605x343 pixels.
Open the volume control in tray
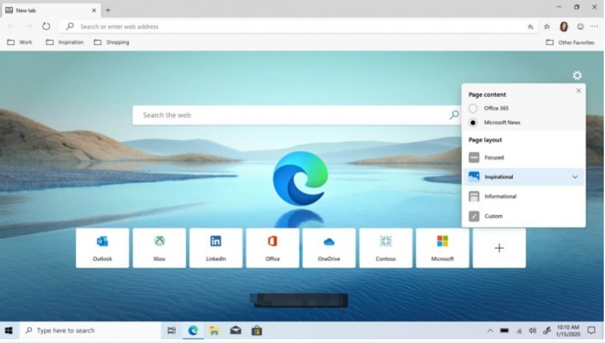pos(533,331)
